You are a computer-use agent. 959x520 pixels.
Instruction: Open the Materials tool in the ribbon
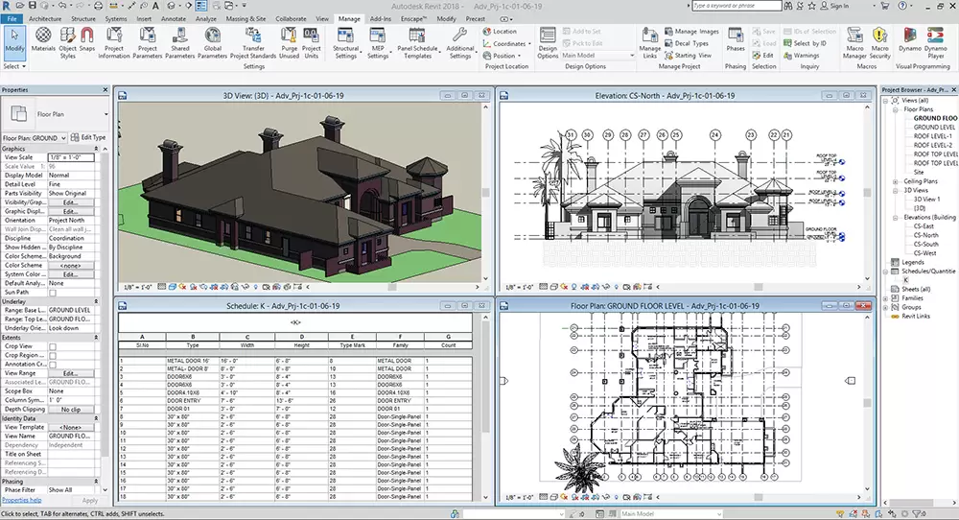pyautogui.click(x=43, y=41)
